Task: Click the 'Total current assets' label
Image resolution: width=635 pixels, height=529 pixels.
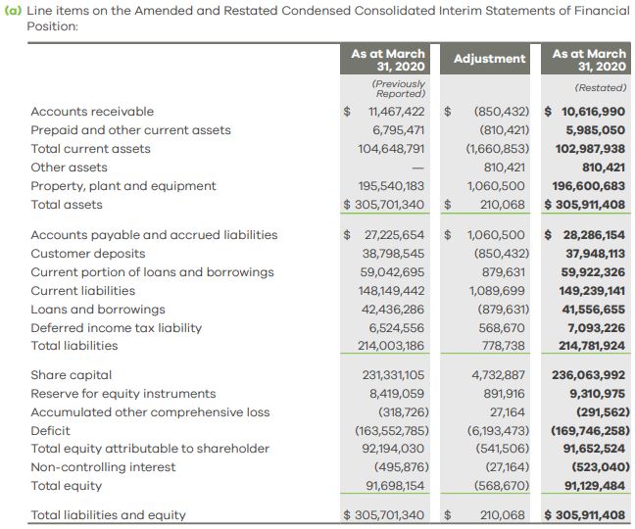Action: tap(91, 149)
